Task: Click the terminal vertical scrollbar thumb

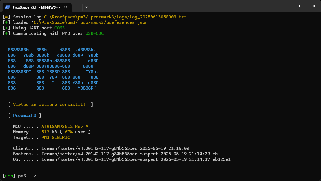Action: [x=319, y=162]
